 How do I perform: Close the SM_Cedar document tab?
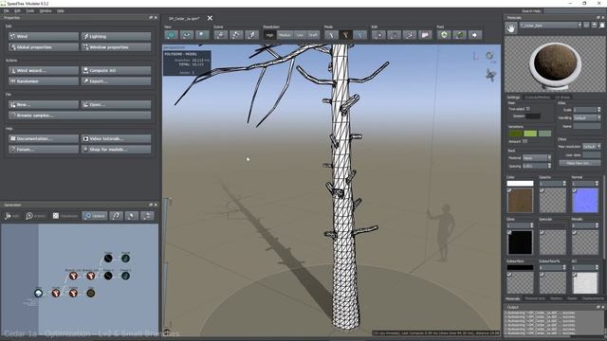(x=210, y=18)
